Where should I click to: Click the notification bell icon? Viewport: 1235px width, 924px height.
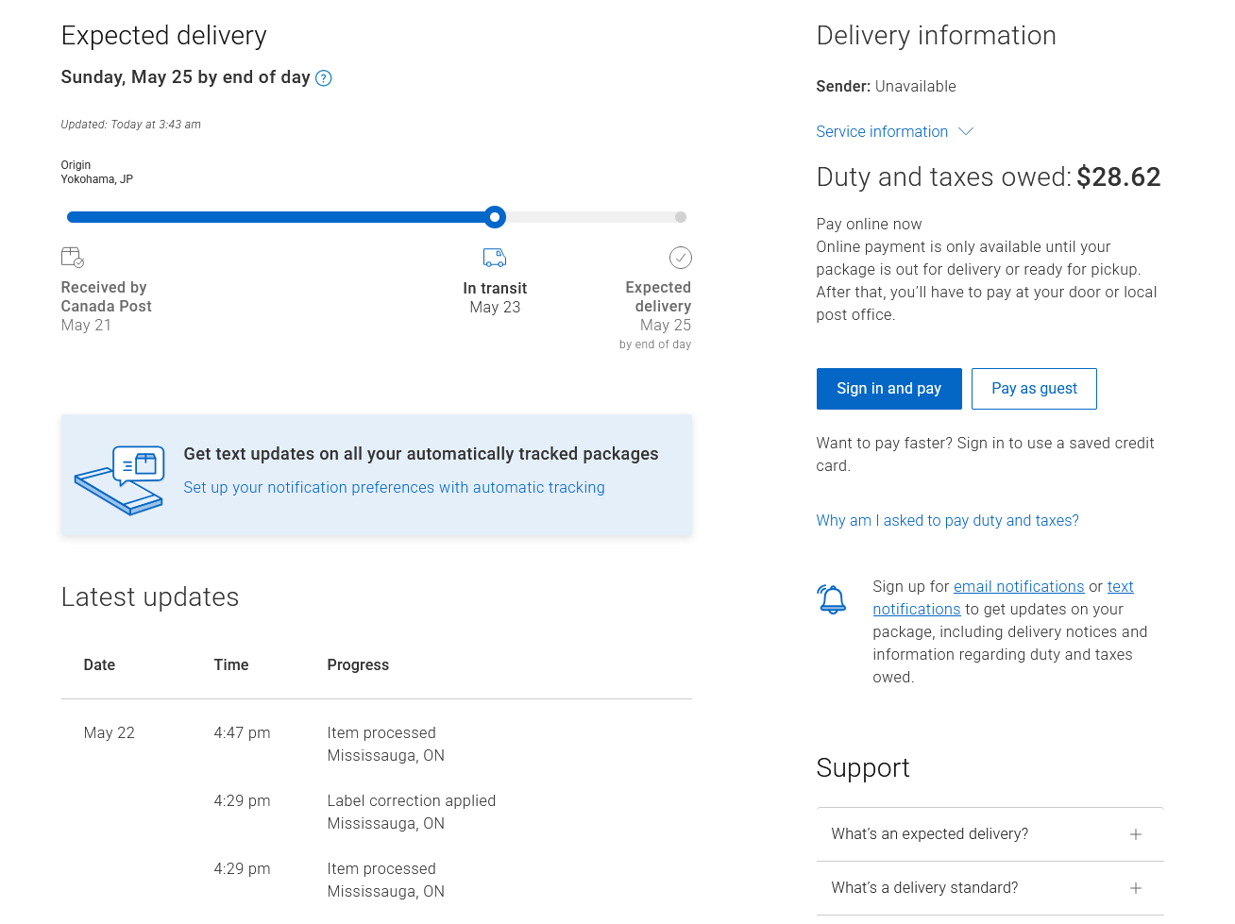tap(832, 599)
